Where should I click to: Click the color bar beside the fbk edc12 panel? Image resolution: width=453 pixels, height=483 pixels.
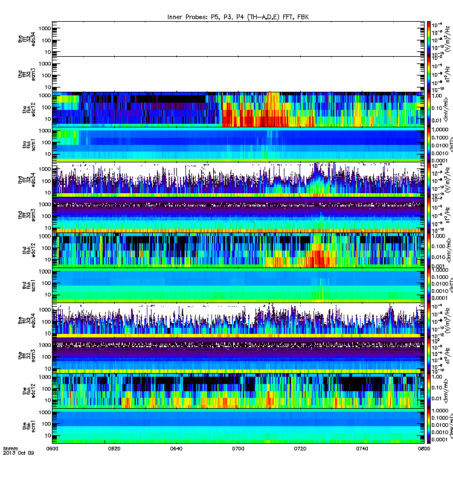click(429, 390)
